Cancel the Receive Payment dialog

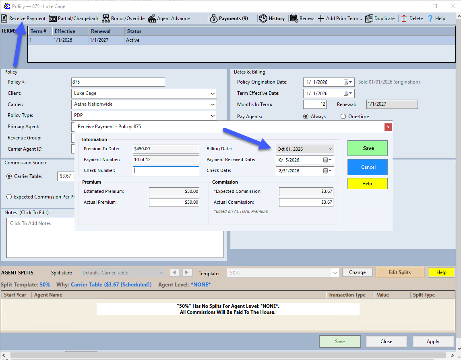tap(368, 167)
